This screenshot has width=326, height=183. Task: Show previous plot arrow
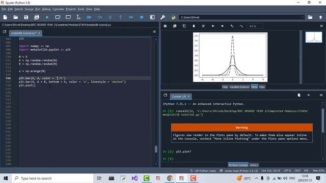click(x=213, y=26)
